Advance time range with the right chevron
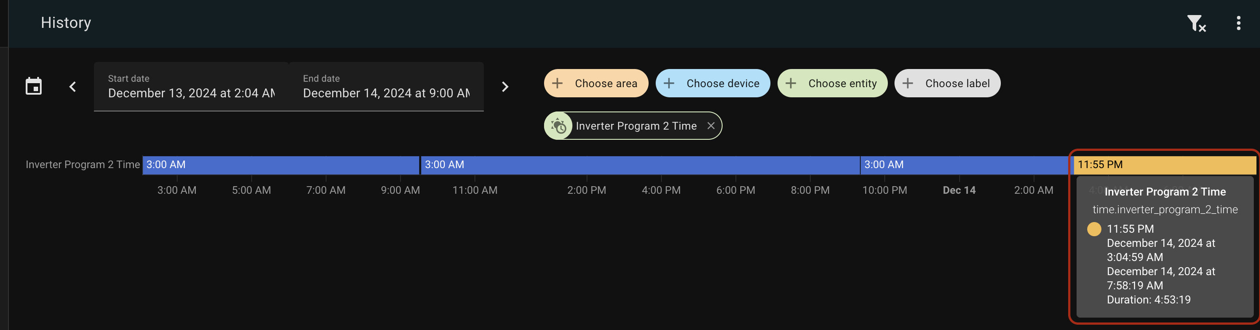Screen dimensions: 1260x330 pos(504,86)
